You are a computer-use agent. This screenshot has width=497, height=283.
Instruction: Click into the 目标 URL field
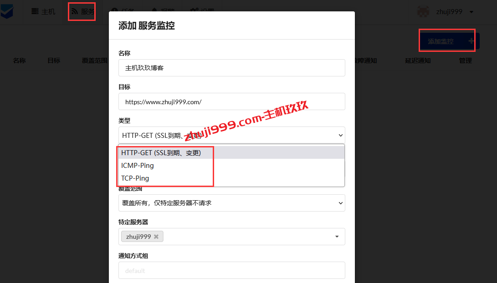[x=232, y=101]
